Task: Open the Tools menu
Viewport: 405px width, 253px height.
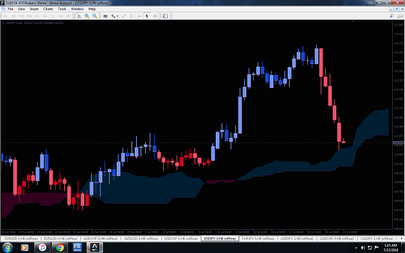Action: (62, 9)
